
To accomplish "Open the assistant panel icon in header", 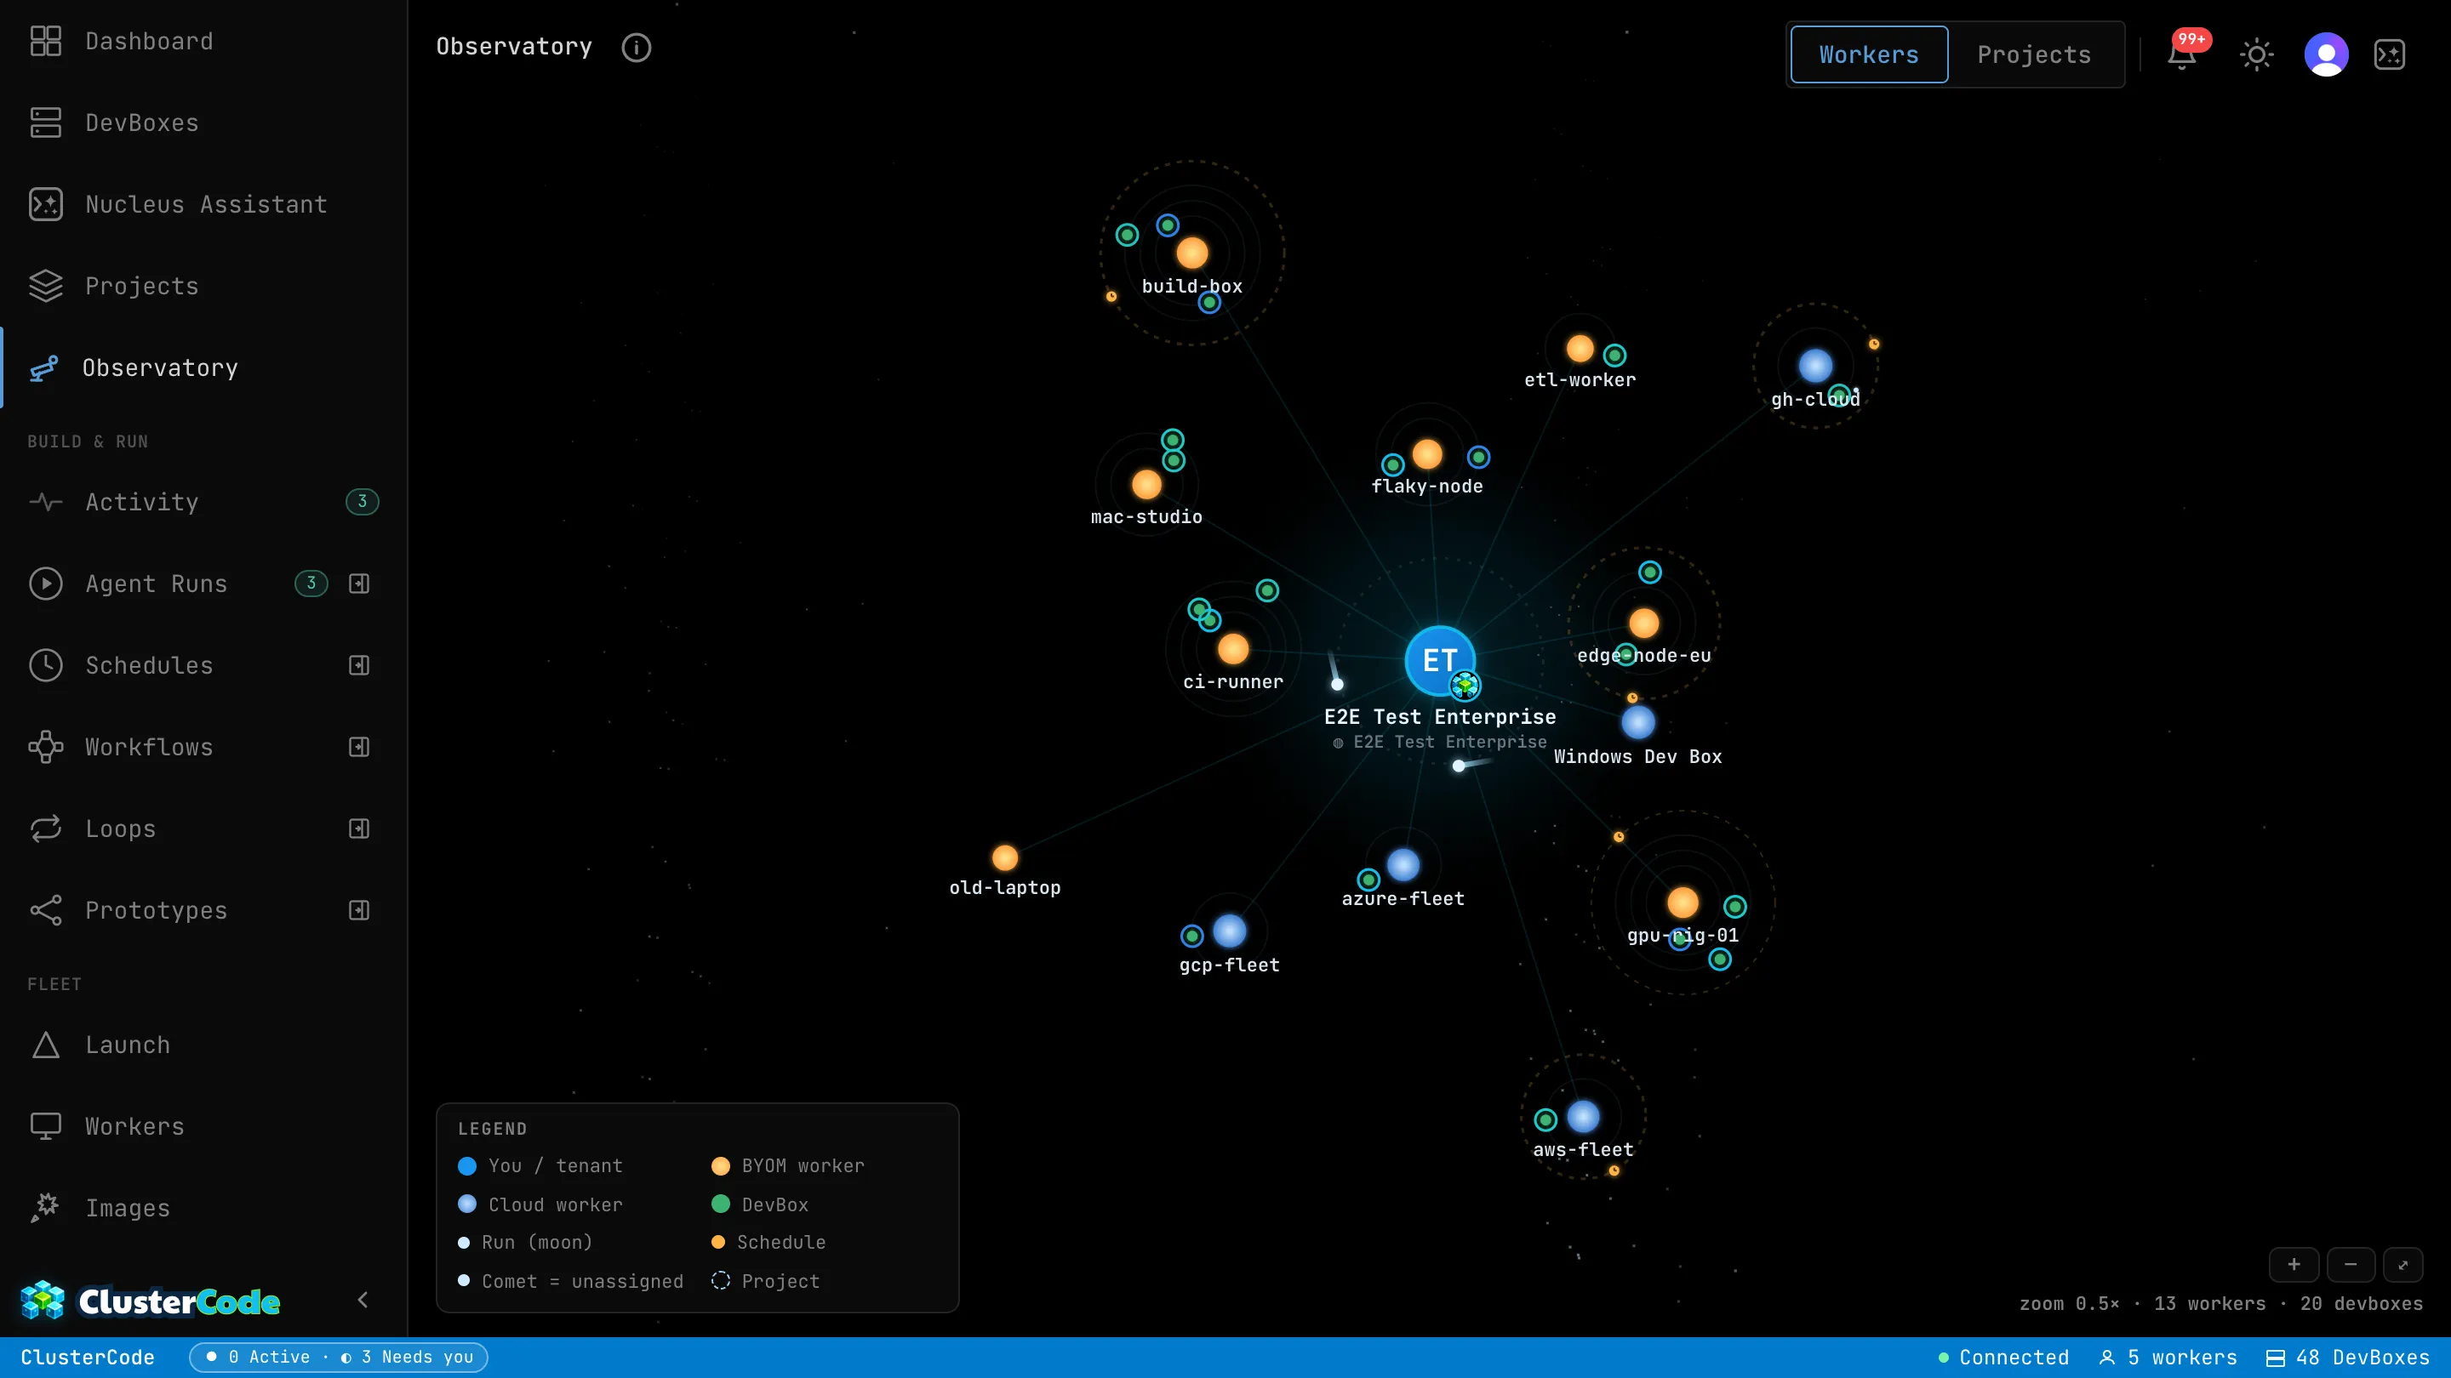I will [2390, 54].
